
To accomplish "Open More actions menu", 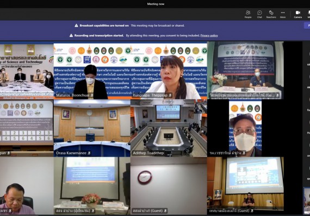I will click(x=283, y=14).
